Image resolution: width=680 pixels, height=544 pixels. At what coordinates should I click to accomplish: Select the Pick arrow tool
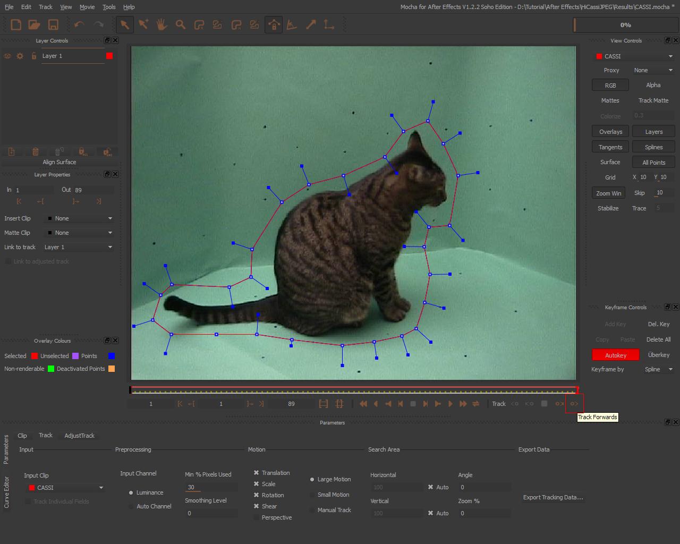(125, 24)
